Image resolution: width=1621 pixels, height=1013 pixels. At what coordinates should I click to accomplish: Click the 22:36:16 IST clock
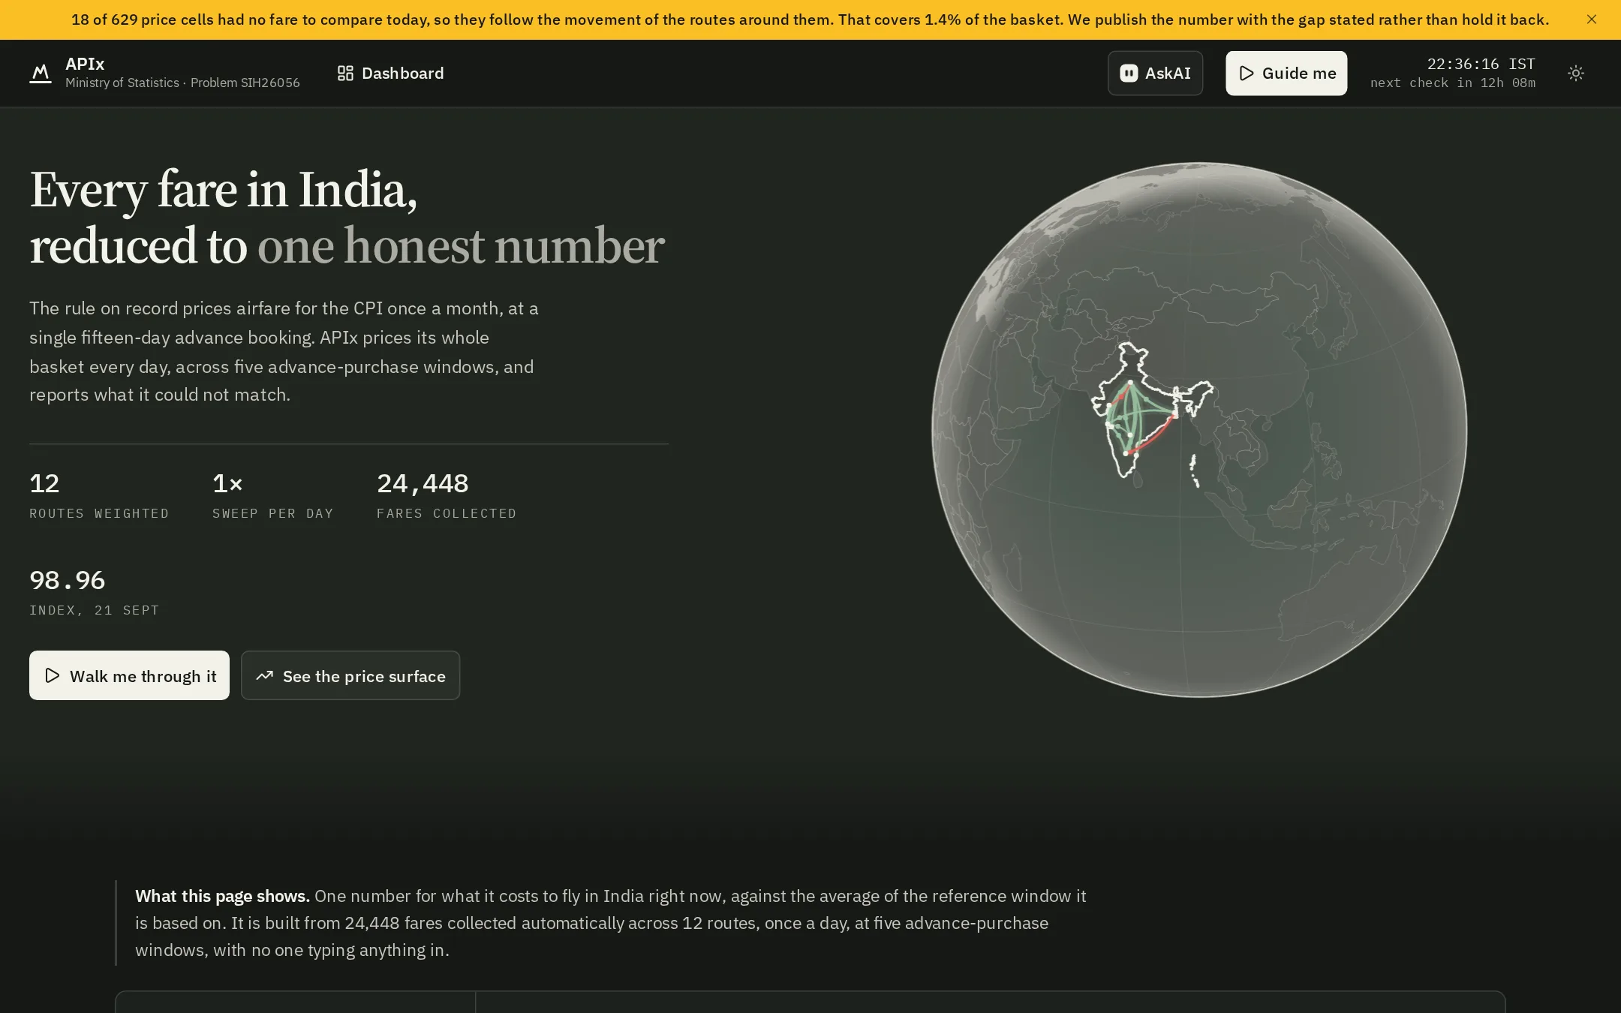click(1481, 64)
